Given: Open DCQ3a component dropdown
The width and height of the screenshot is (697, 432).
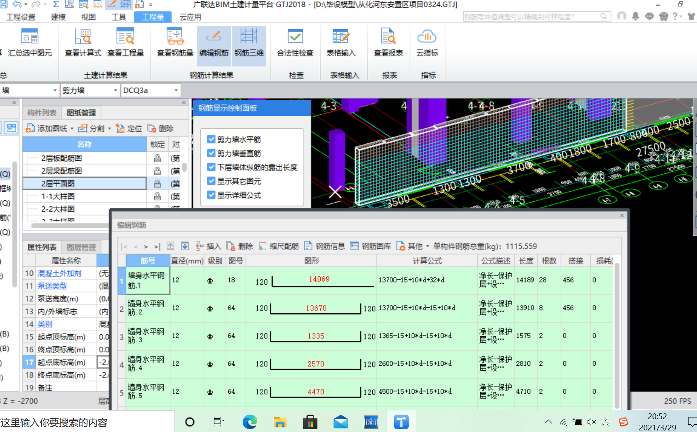Looking at the screenshot, I should [x=176, y=90].
